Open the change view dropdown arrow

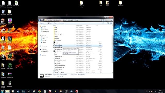tap(105, 23)
